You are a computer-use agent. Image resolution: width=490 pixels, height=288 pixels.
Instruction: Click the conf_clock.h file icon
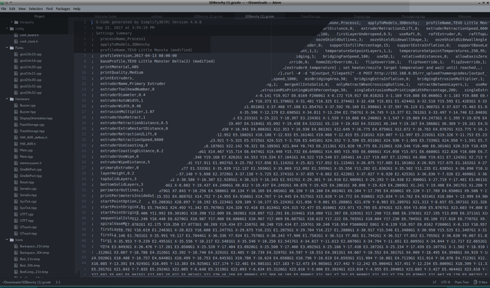click(x=16, y=41)
